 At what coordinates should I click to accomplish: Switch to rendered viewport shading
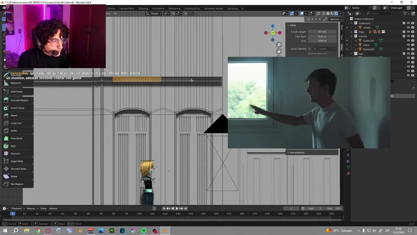pos(336,13)
